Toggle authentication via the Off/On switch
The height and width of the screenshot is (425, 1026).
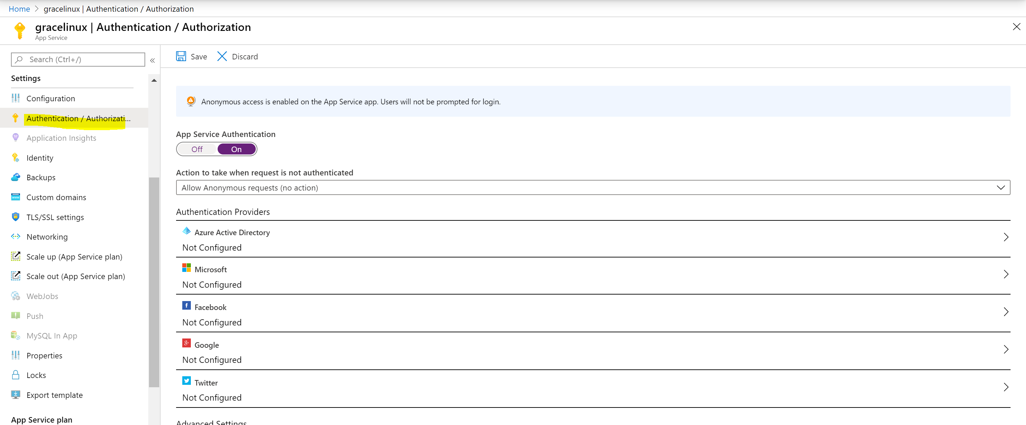pos(216,149)
